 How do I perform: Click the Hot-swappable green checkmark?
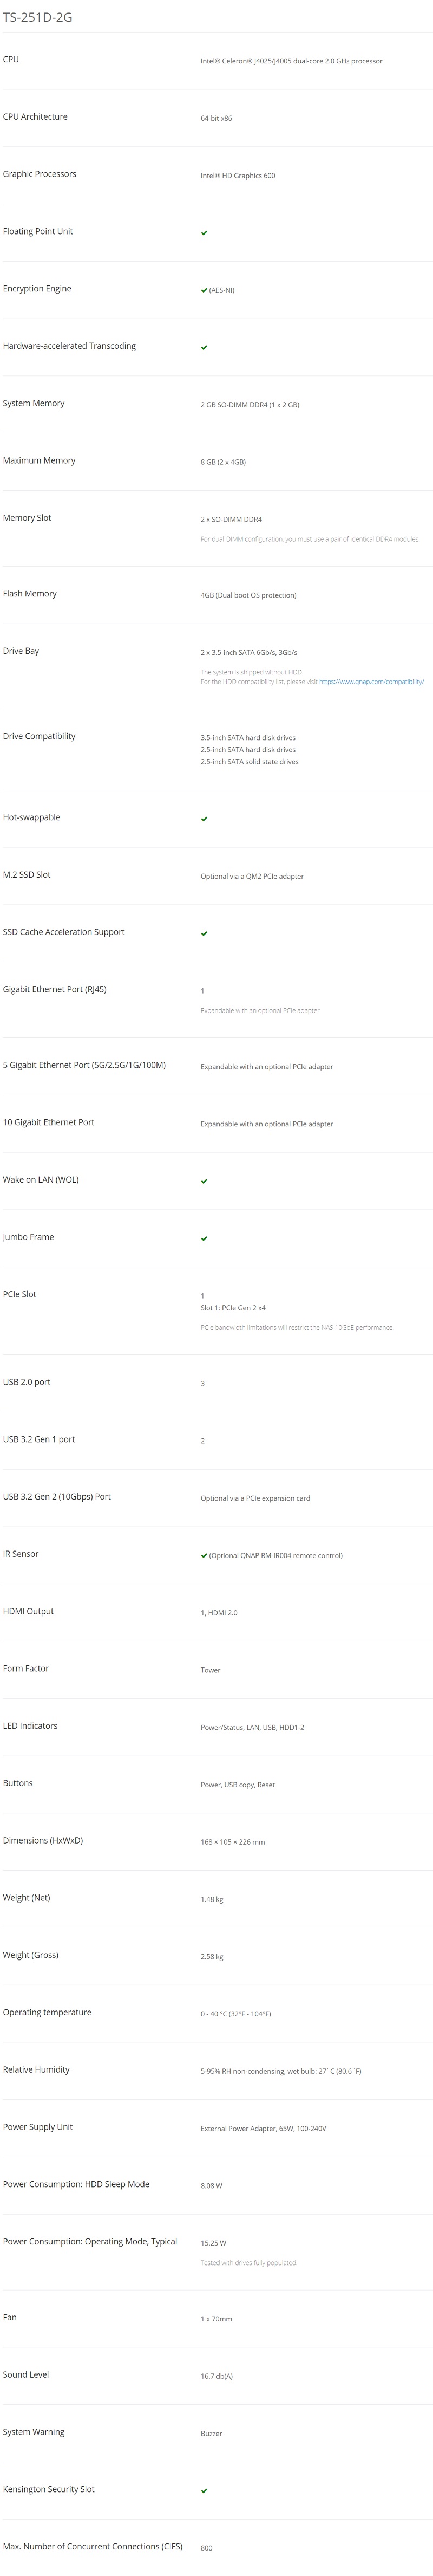pyautogui.click(x=204, y=819)
